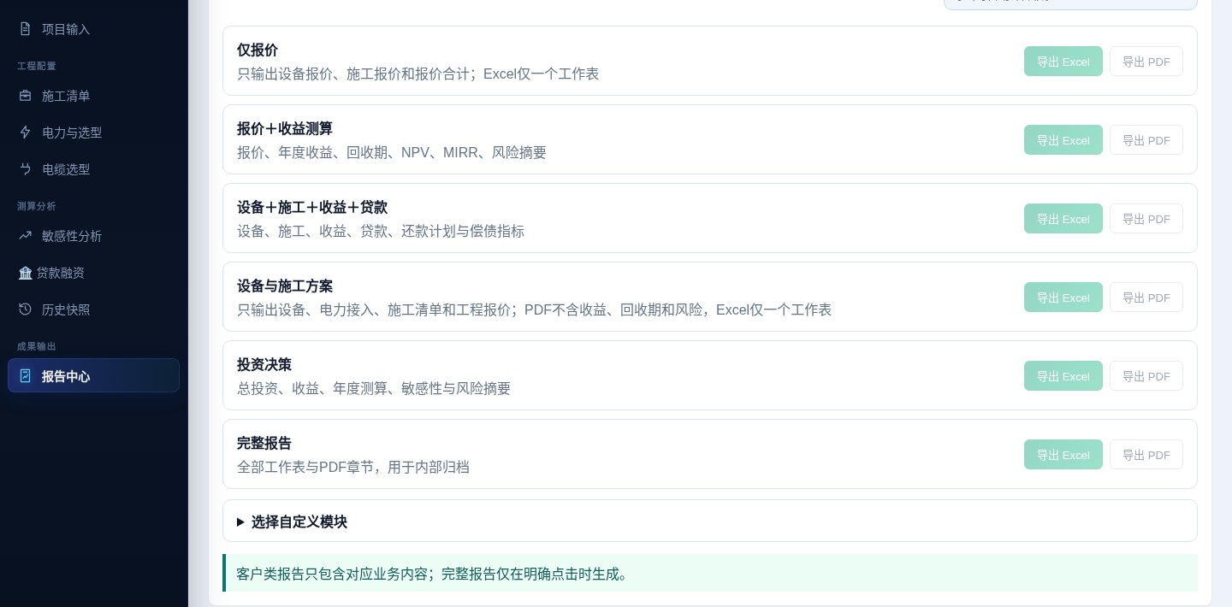
Task: Select 电缆选型 in the sidebar
Action: (x=94, y=169)
